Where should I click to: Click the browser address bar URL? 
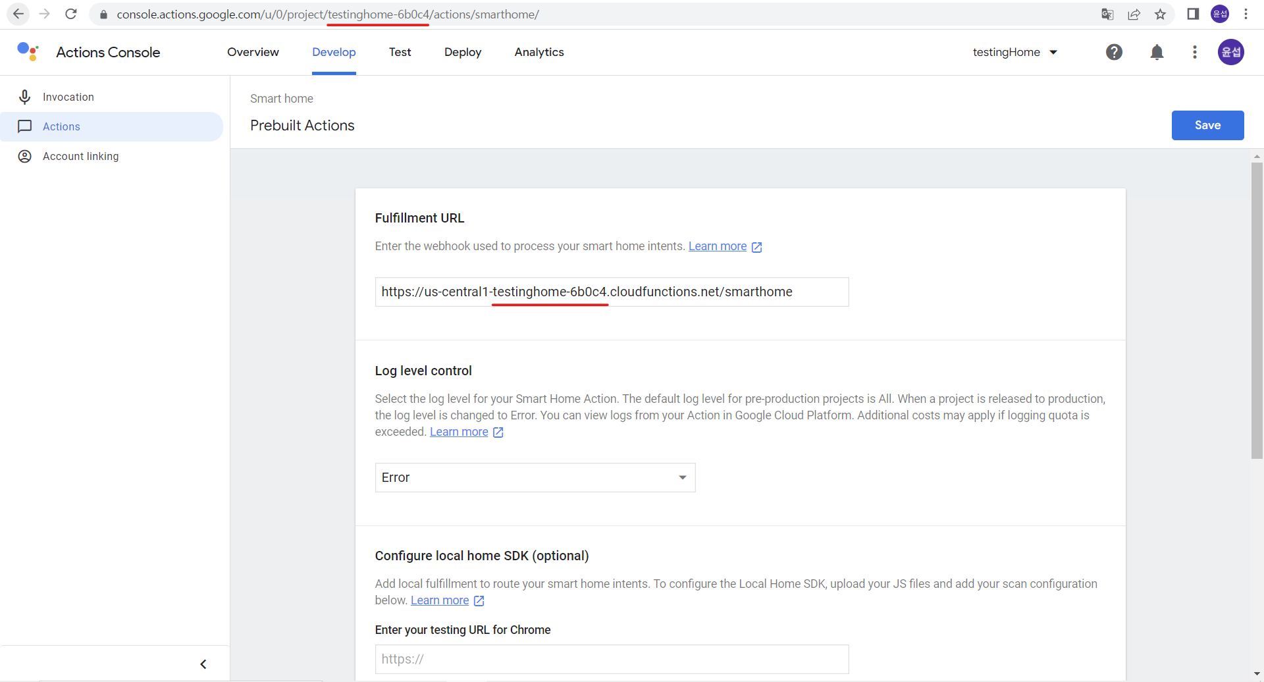pyautogui.click(x=328, y=14)
